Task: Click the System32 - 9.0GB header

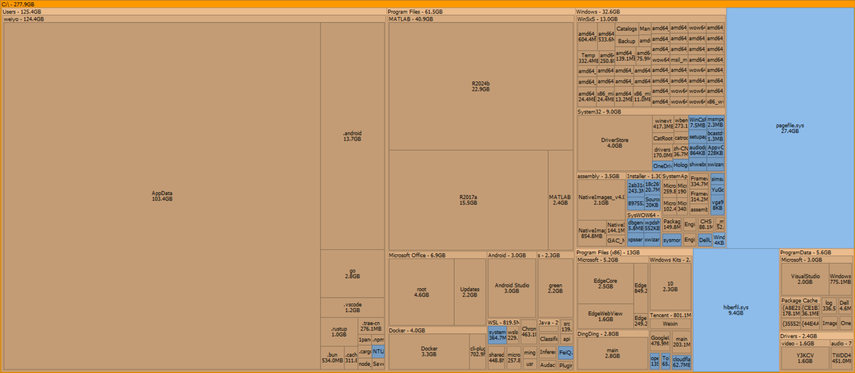Action: click(x=651, y=112)
